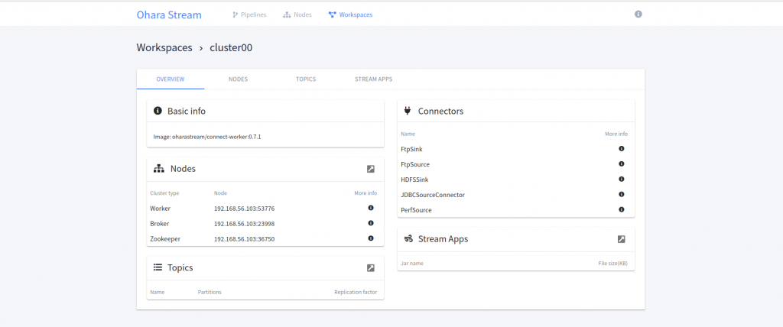This screenshot has width=783, height=327.
Task: Go to Pipelines in the top navigation
Action: (249, 15)
